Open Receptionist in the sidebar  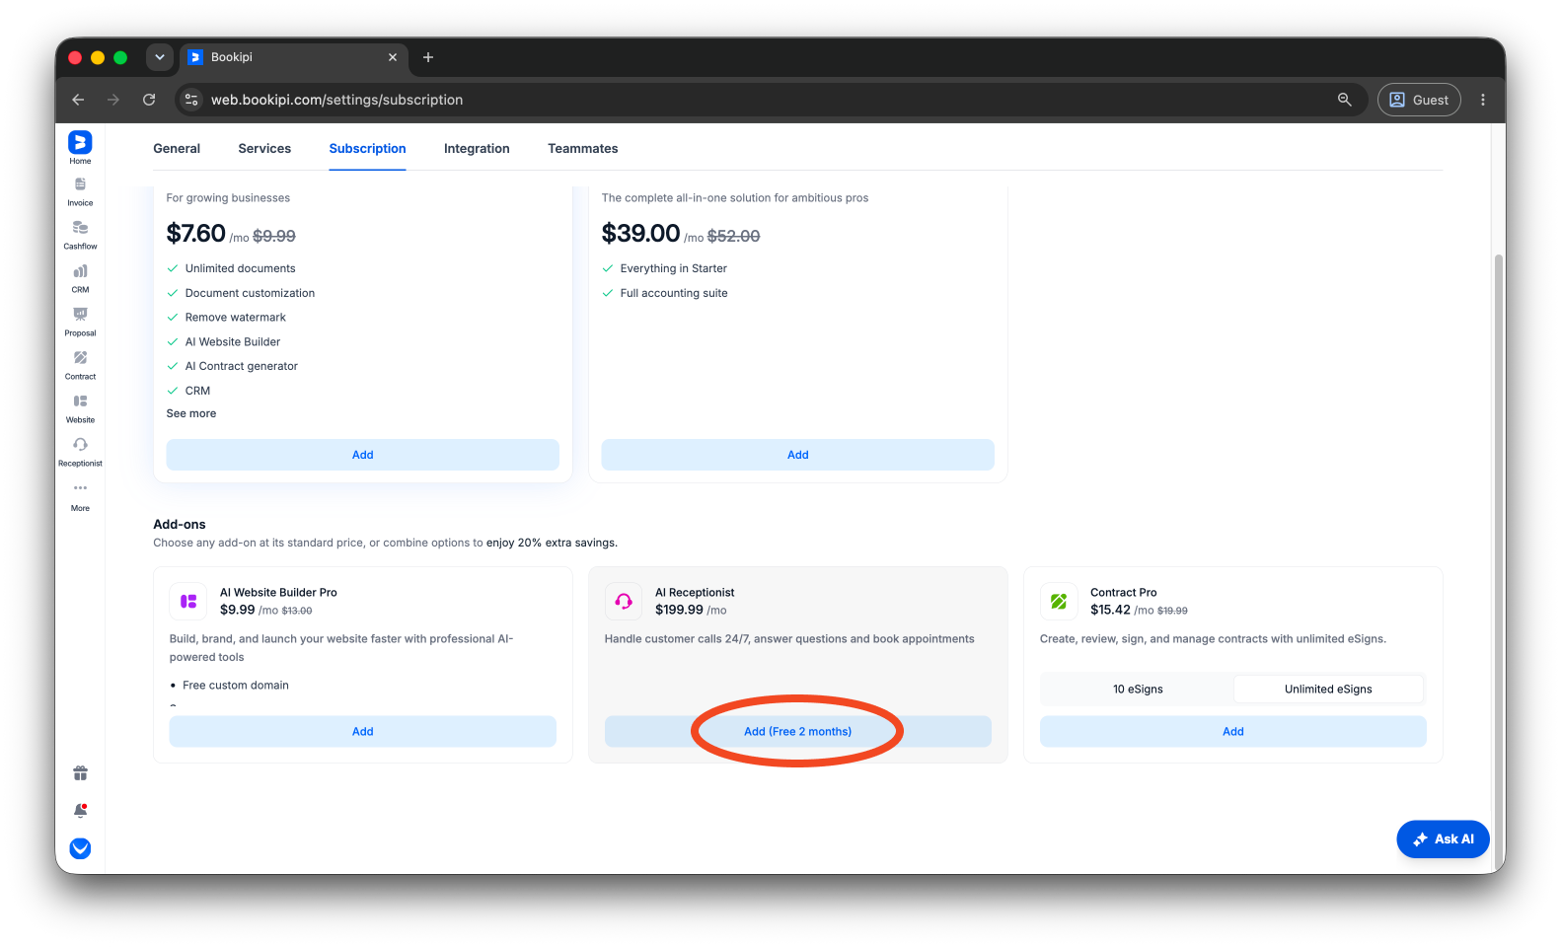pos(80,452)
